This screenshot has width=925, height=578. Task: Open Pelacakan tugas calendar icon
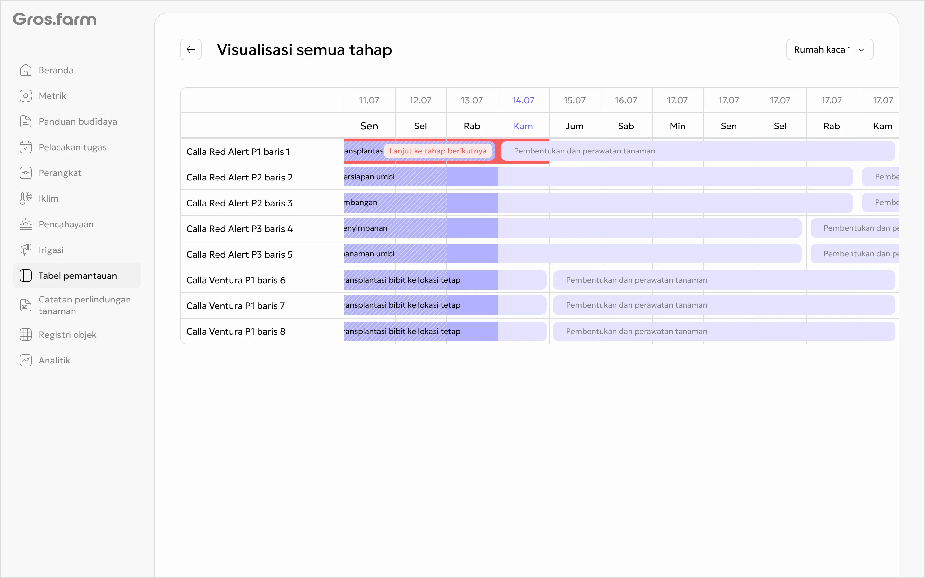pos(26,147)
